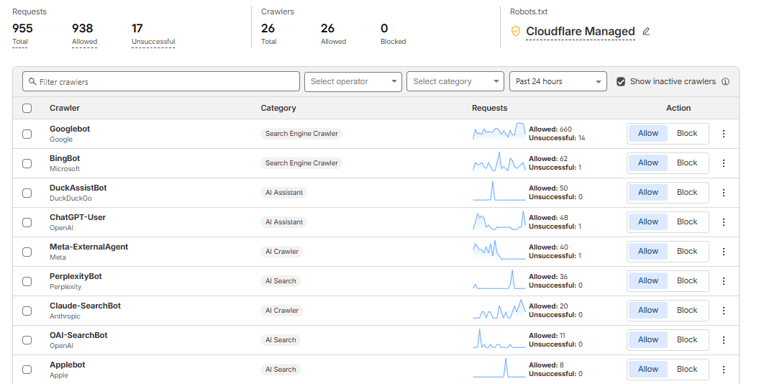Image resolution: width=759 pixels, height=384 pixels.
Task: Block Googlebot crawler
Action: (687, 134)
